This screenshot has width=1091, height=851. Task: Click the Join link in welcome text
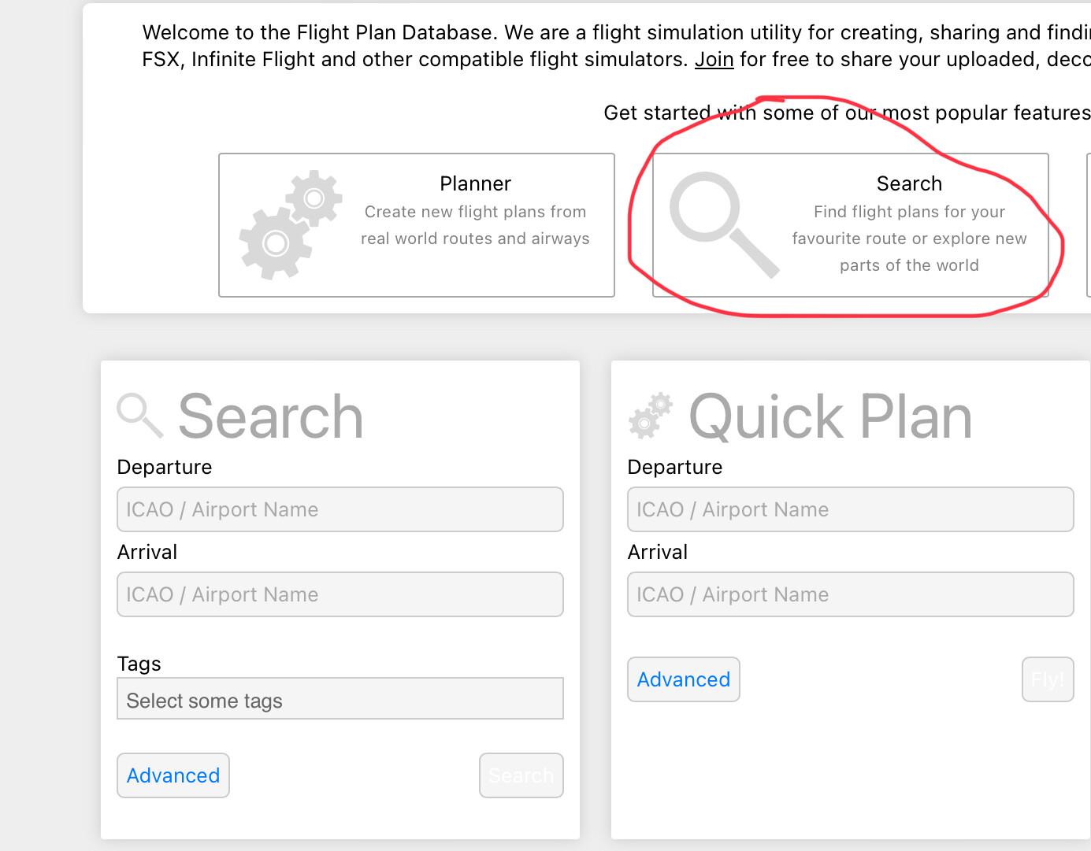[x=714, y=60]
